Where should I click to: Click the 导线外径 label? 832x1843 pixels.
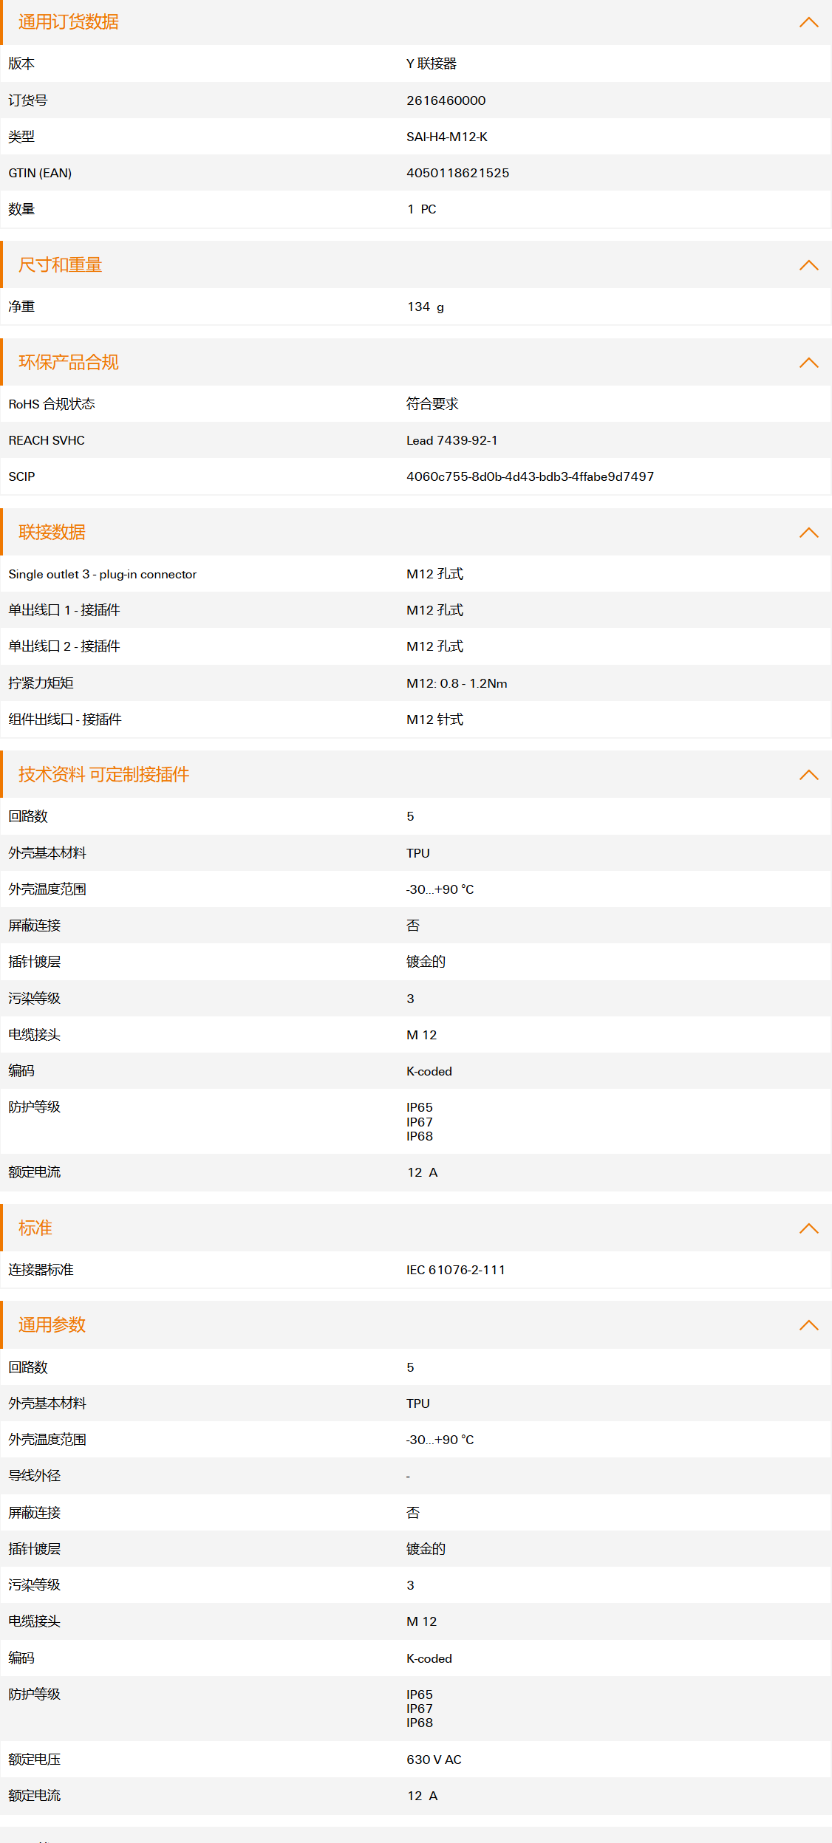click(x=35, y=1476)
